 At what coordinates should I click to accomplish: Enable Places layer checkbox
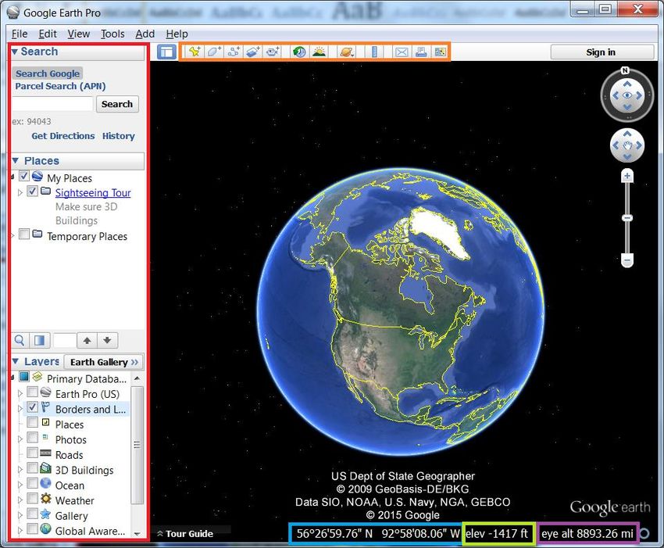tap(32, 422)
